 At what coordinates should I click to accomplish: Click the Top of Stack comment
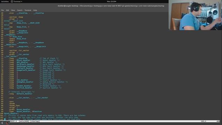[x=49, y=58]
